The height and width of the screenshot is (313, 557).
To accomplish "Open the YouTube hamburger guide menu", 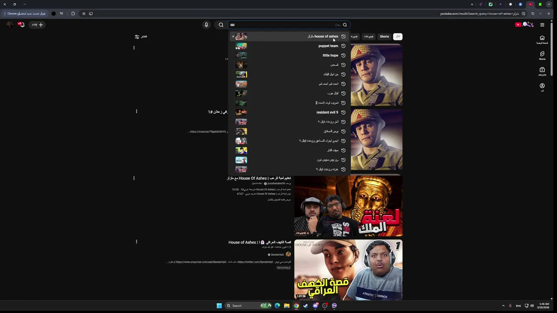I will (x=542, y=25).
